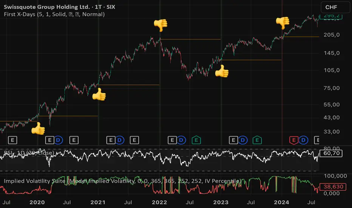Click the 75,00 price axis label

tap(332, 88)
